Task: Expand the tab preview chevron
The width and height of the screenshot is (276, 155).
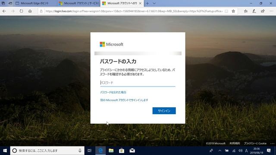Action: pyautogui.click(x=154, y=3)
